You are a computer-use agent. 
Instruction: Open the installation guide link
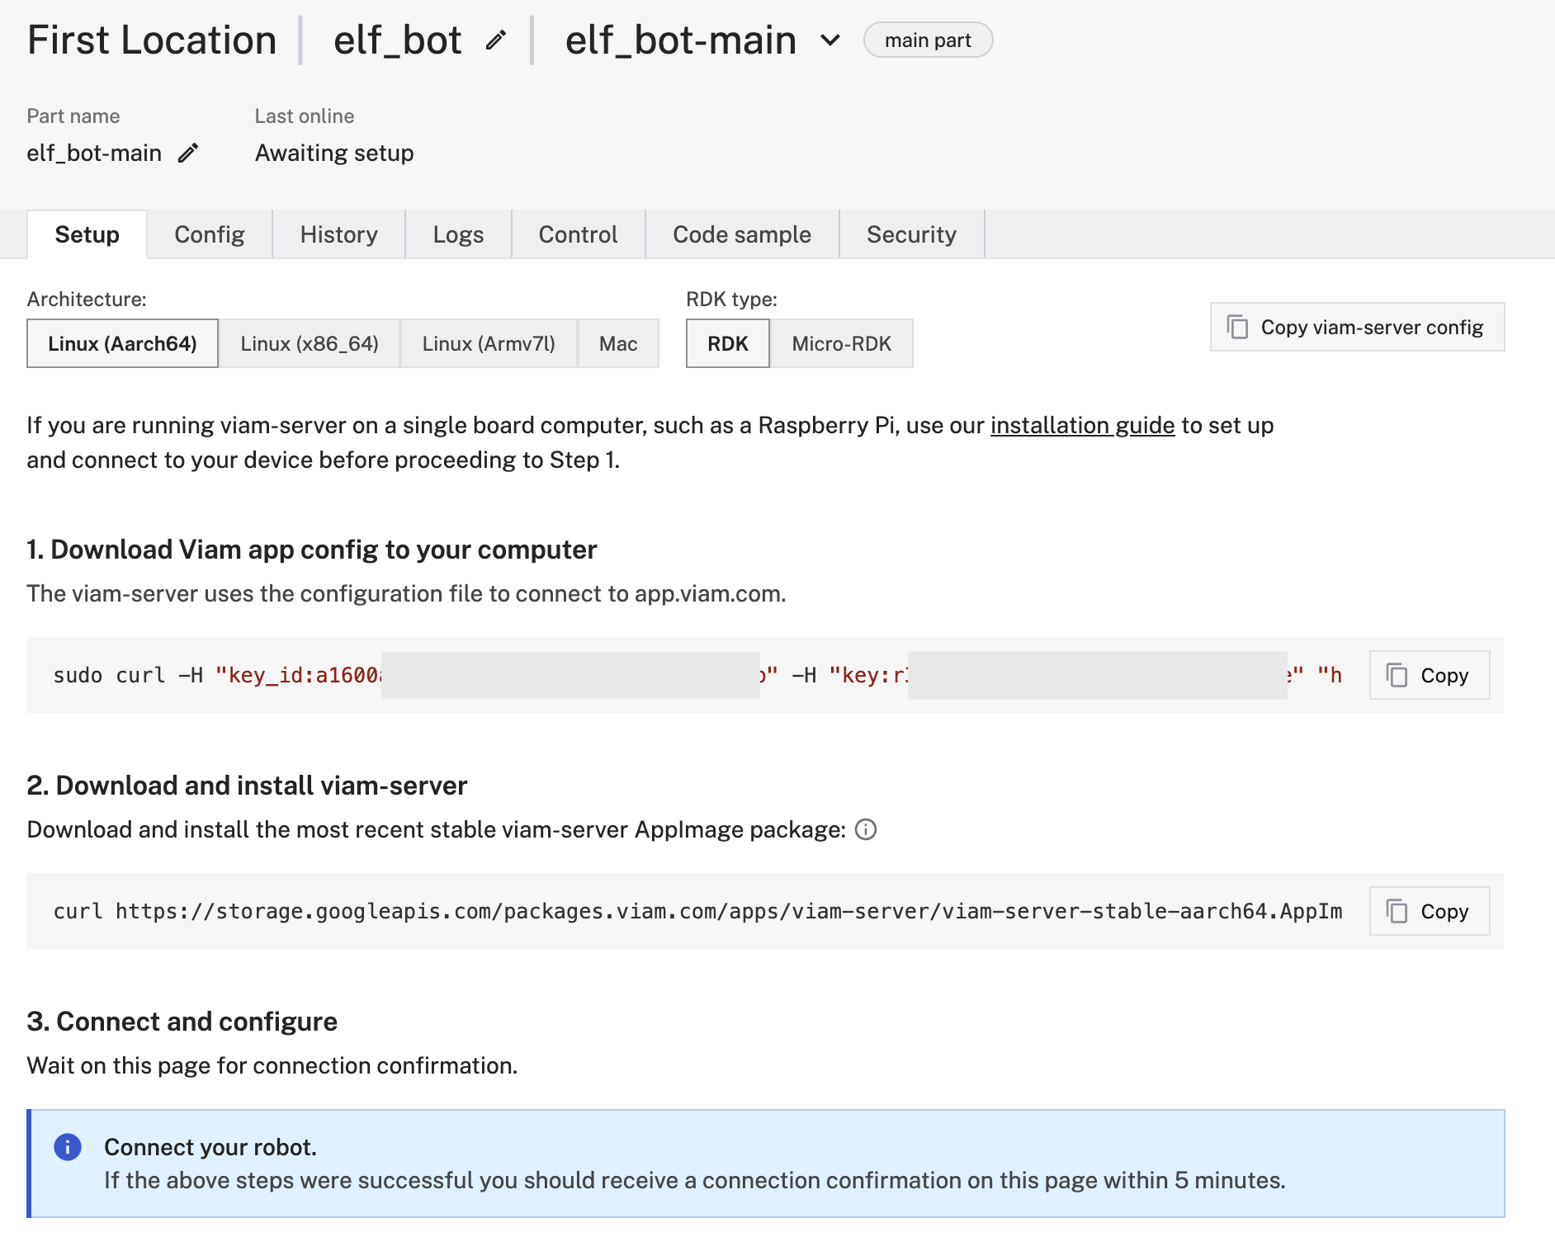click(x=1082, y=425)
